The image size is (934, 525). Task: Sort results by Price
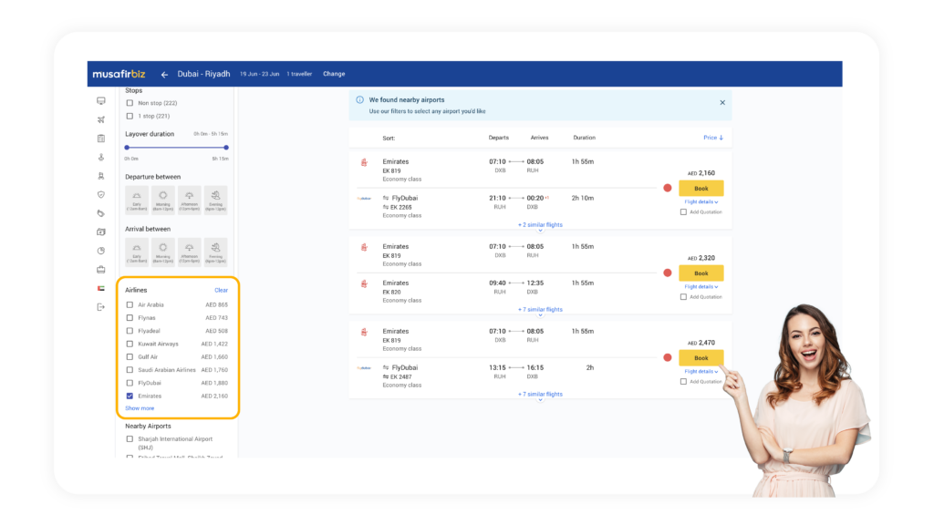click(x=713, y=138)
